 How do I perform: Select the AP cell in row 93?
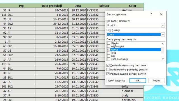click(x=21, y=28)
